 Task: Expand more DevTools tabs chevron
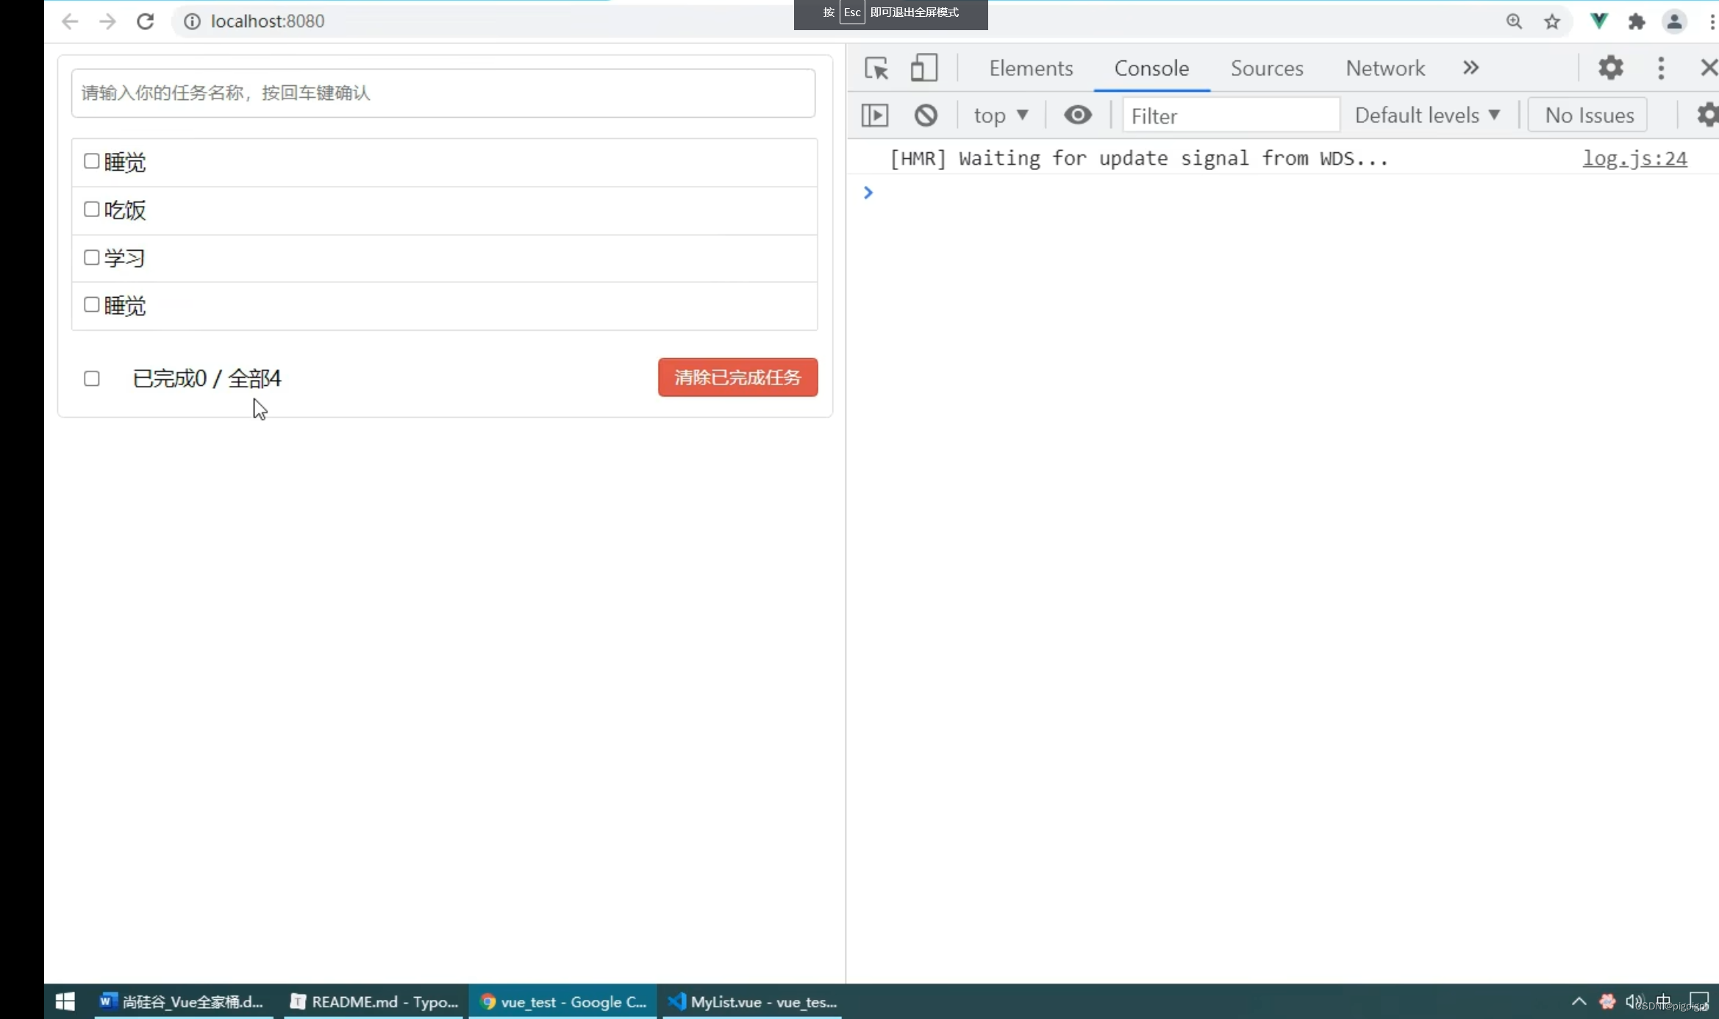1470,68
